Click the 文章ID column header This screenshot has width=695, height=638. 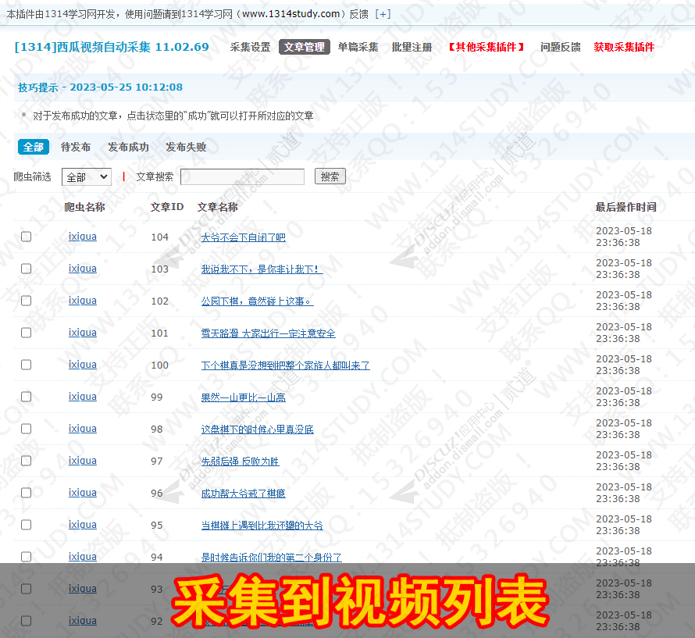tap(167, 207)
